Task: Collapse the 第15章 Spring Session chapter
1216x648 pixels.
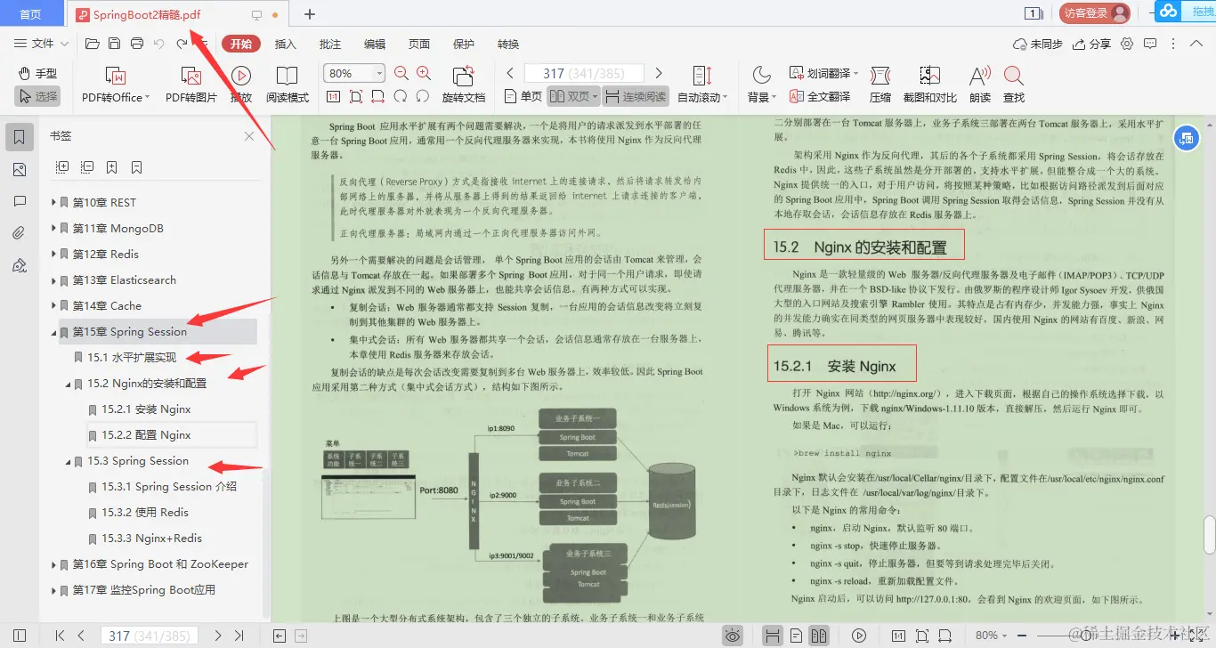Action: click(55, 331)
